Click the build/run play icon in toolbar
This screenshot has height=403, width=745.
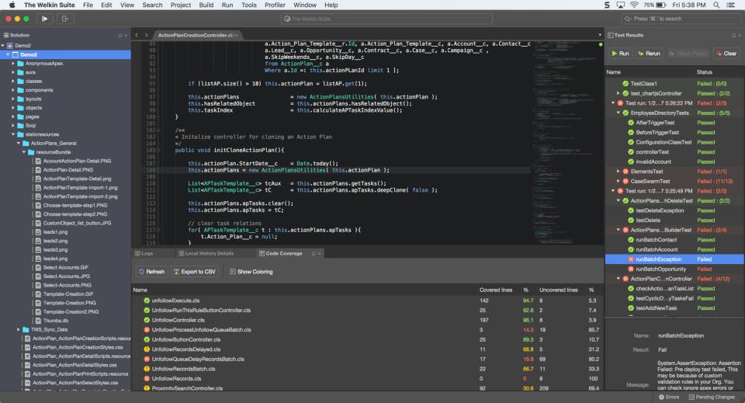pyautogui.click(x=44, y=19)
